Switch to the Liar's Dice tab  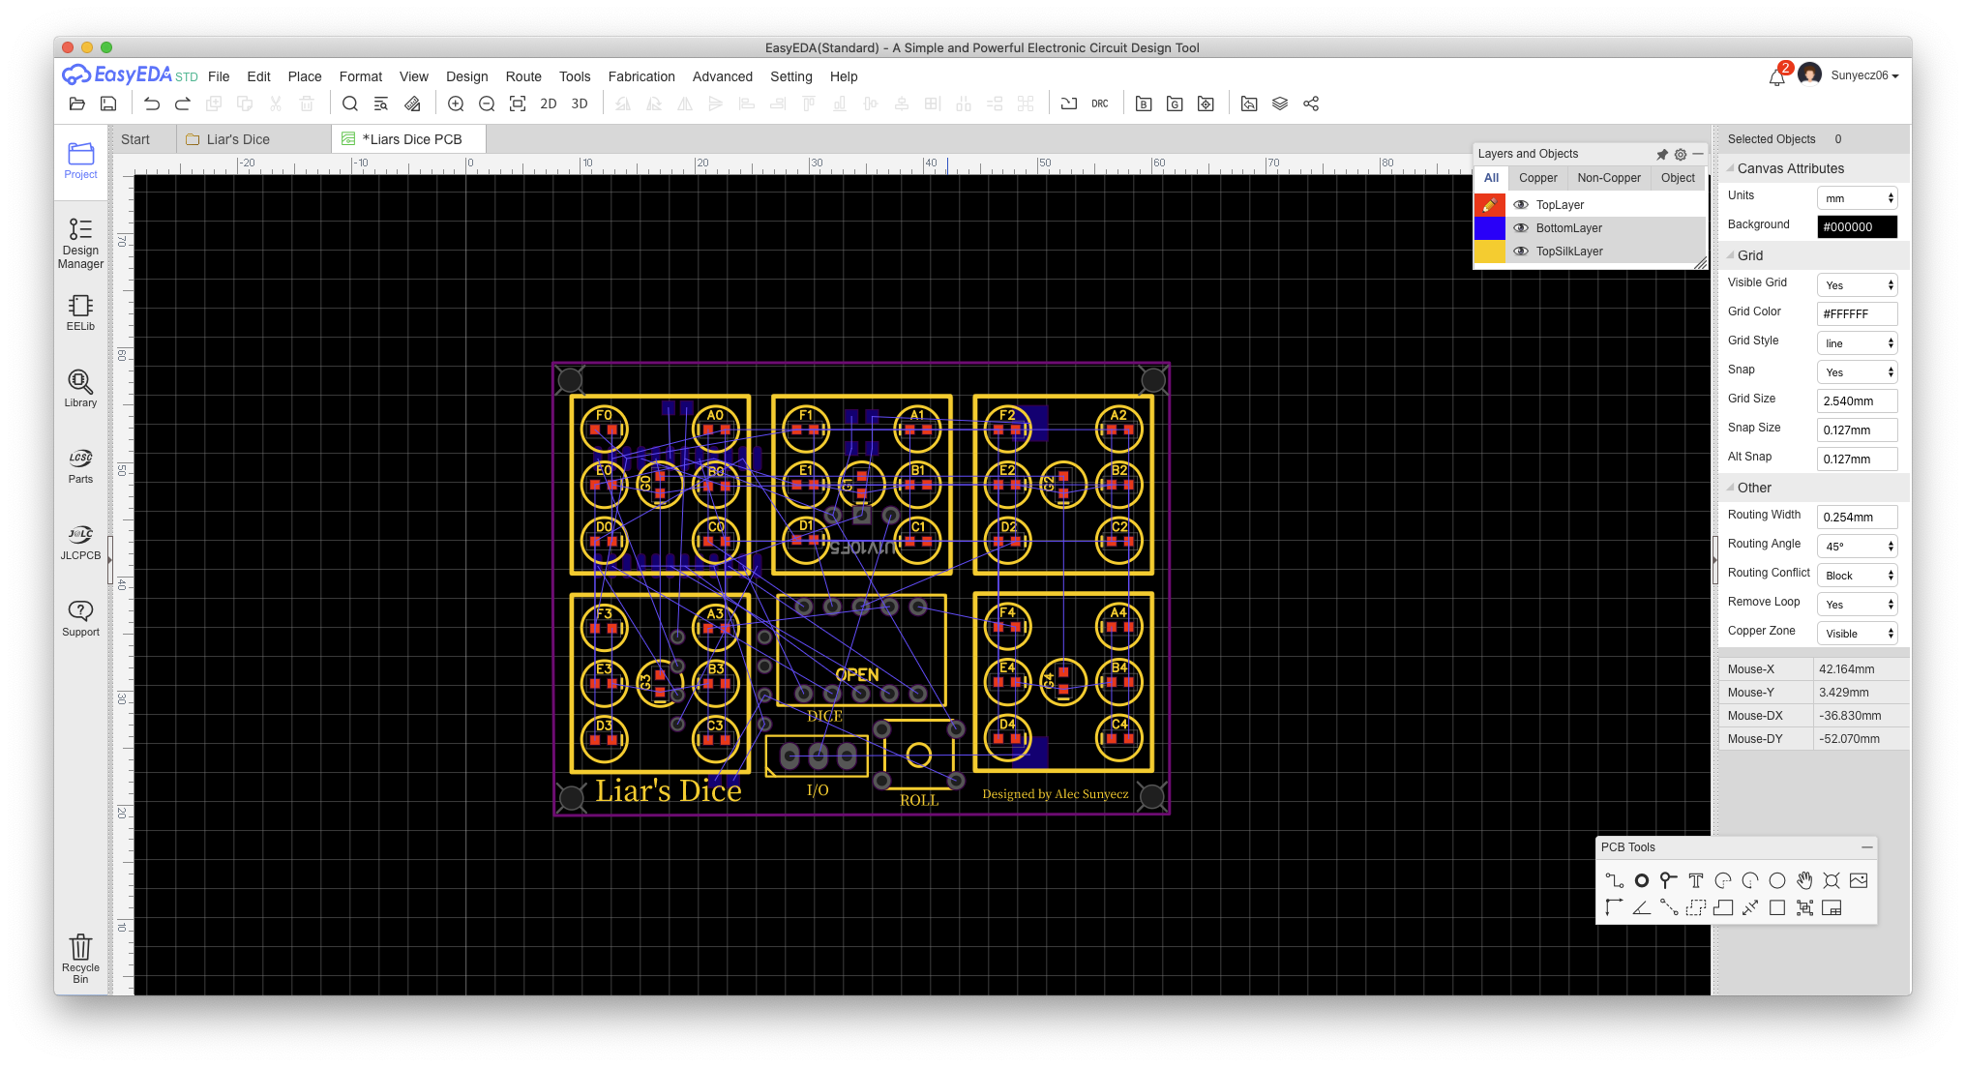[238, 139]
